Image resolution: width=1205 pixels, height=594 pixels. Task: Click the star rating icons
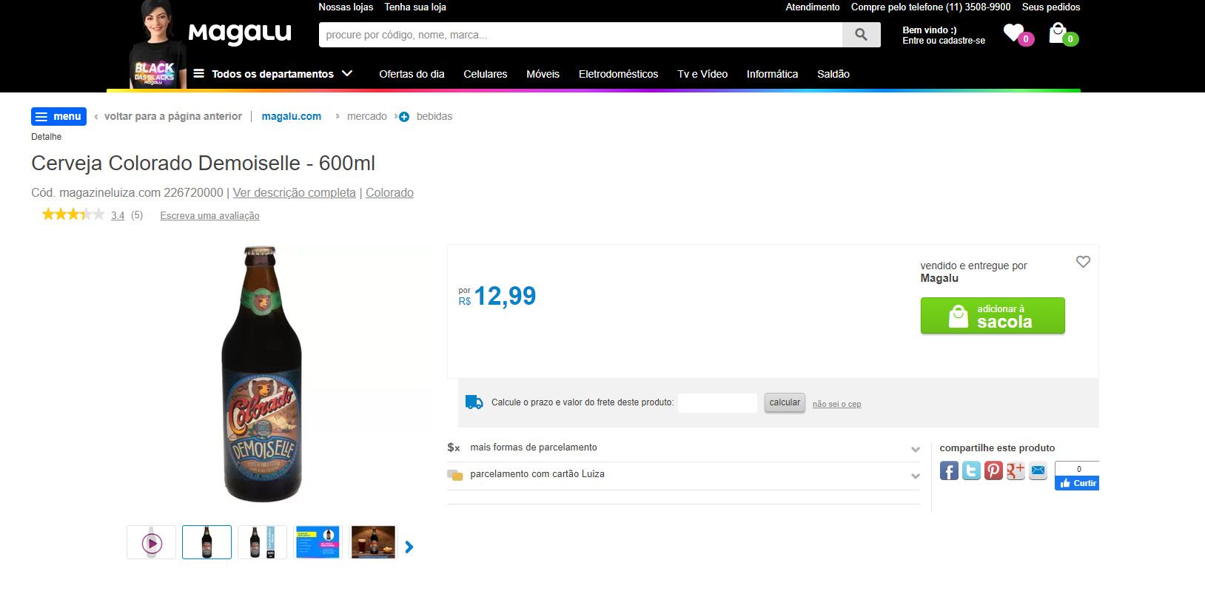click(73, 215)
